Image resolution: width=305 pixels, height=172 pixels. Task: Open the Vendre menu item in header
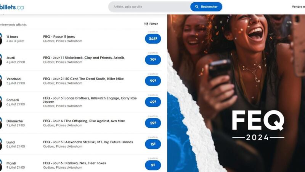coord(298,6)
